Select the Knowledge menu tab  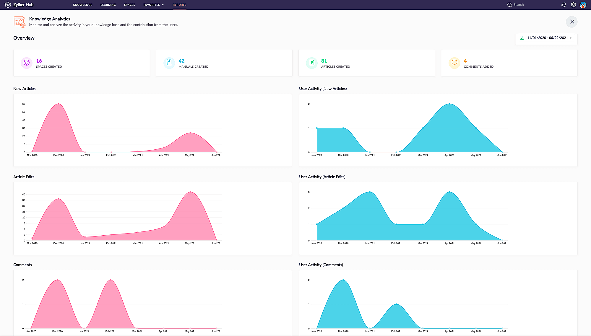(x=82, y=4)
